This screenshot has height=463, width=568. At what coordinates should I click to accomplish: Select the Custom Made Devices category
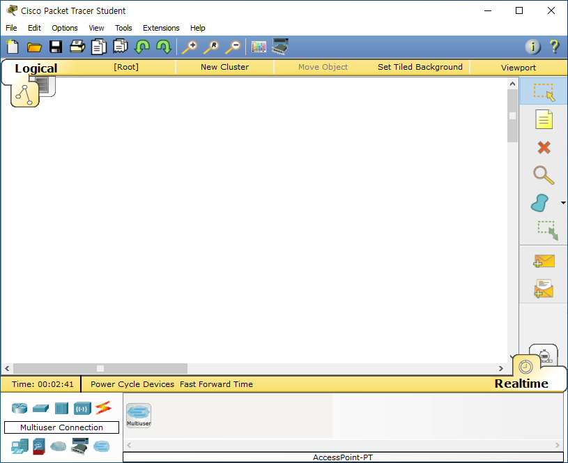(79, 446)
